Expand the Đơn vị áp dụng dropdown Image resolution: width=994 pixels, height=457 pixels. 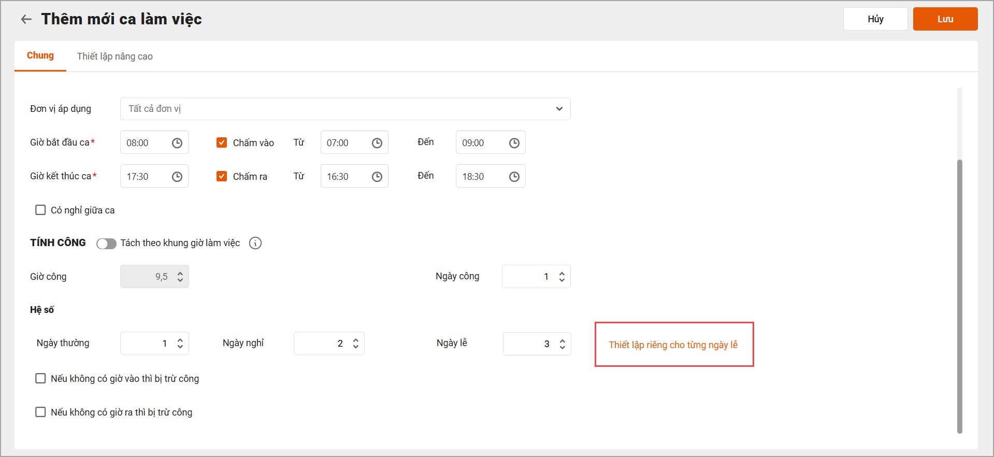click(x=559, y=109)
